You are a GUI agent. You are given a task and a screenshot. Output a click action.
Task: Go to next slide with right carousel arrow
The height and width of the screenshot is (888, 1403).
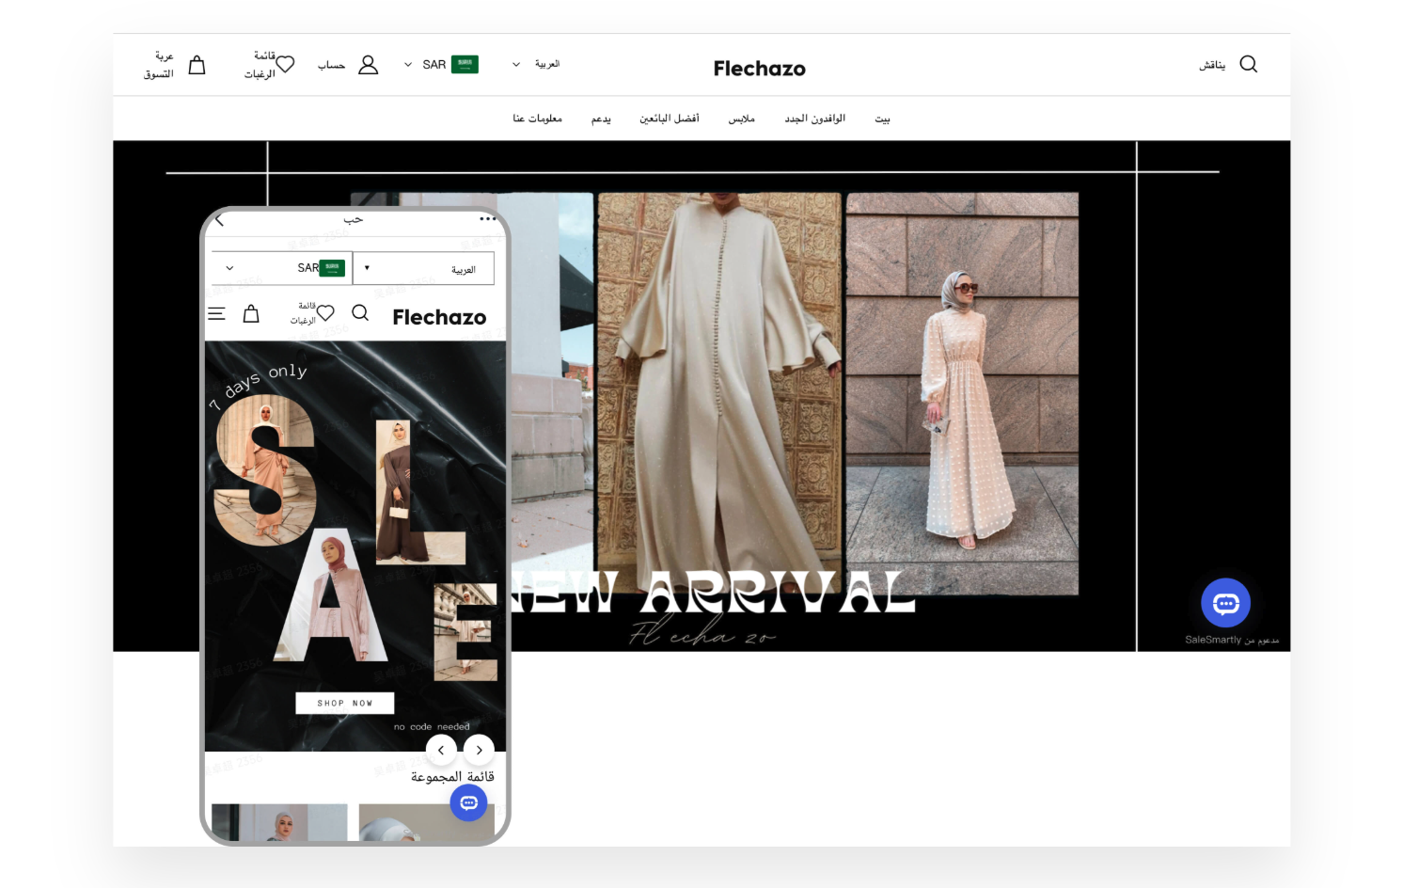pos(479,750)
